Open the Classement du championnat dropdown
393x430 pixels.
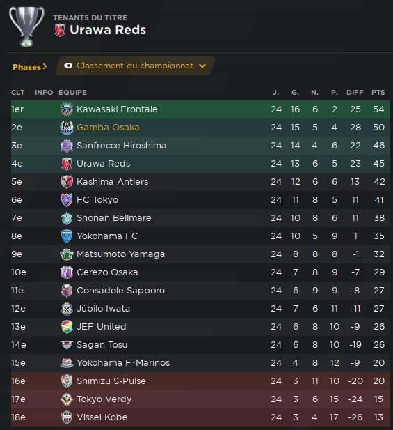coord(135,66)
